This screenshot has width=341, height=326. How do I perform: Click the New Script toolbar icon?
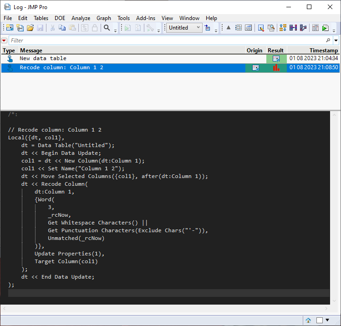[x=20, y=28]
